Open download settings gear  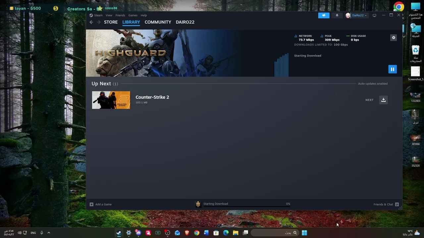tap(394, 38)
